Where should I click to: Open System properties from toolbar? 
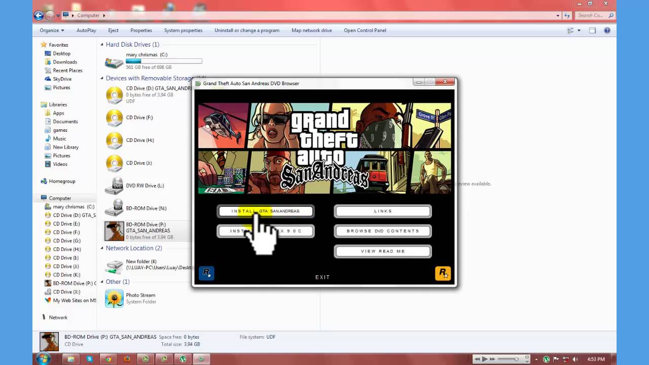click(x=183, y=30)
